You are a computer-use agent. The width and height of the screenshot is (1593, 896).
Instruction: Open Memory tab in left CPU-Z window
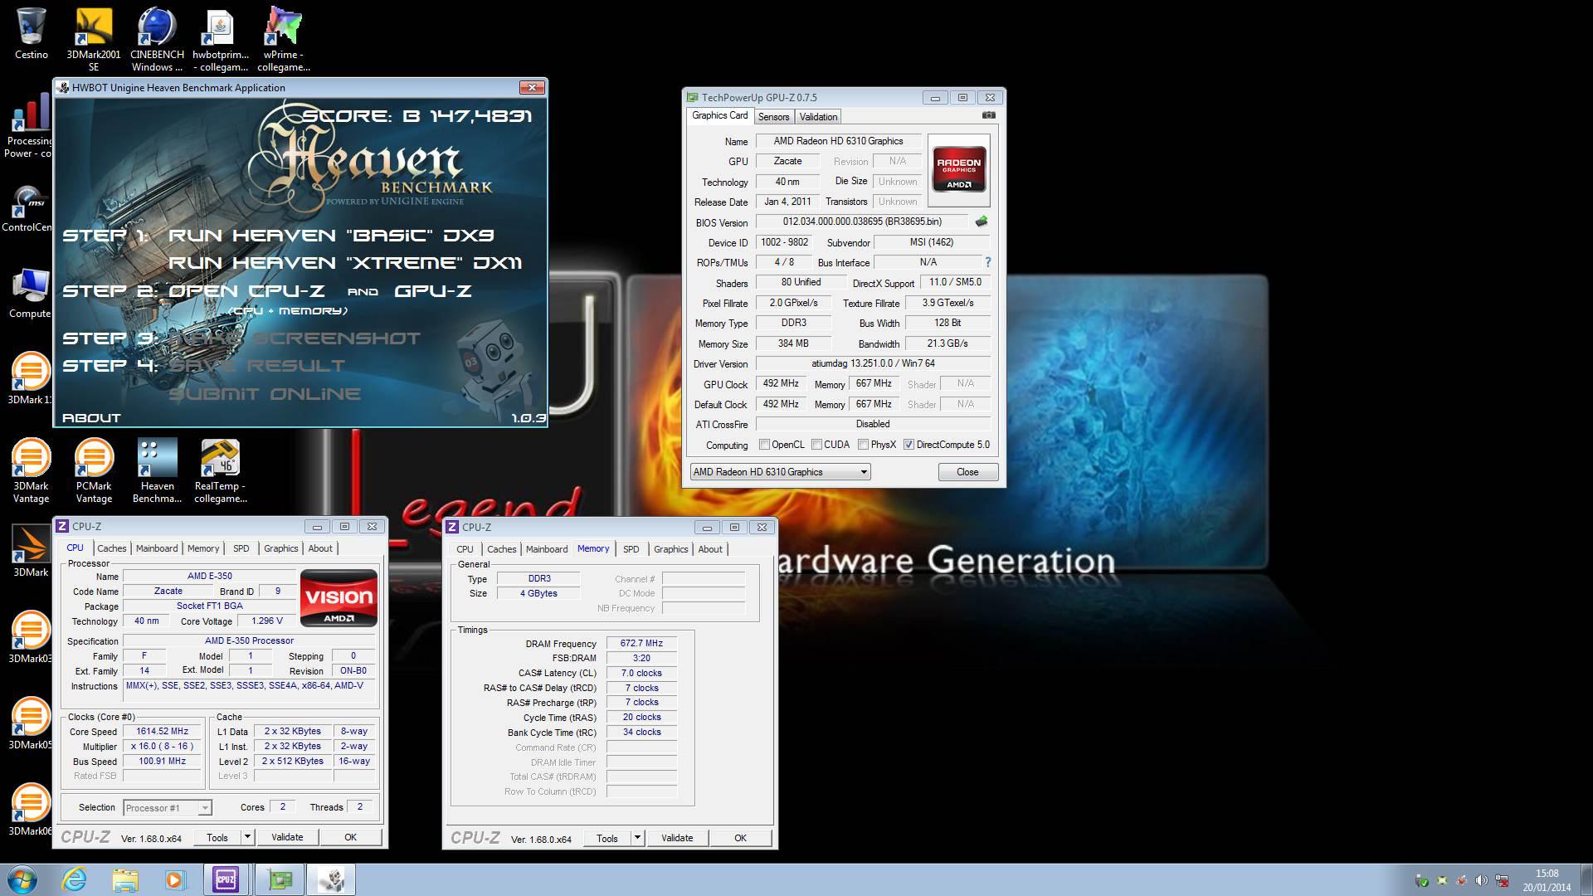pos(203,548)
